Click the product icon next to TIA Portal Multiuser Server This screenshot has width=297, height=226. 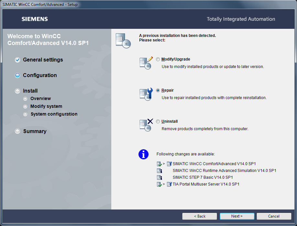(169, 184)
